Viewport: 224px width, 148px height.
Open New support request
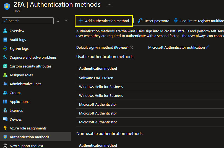coord(26,146)
